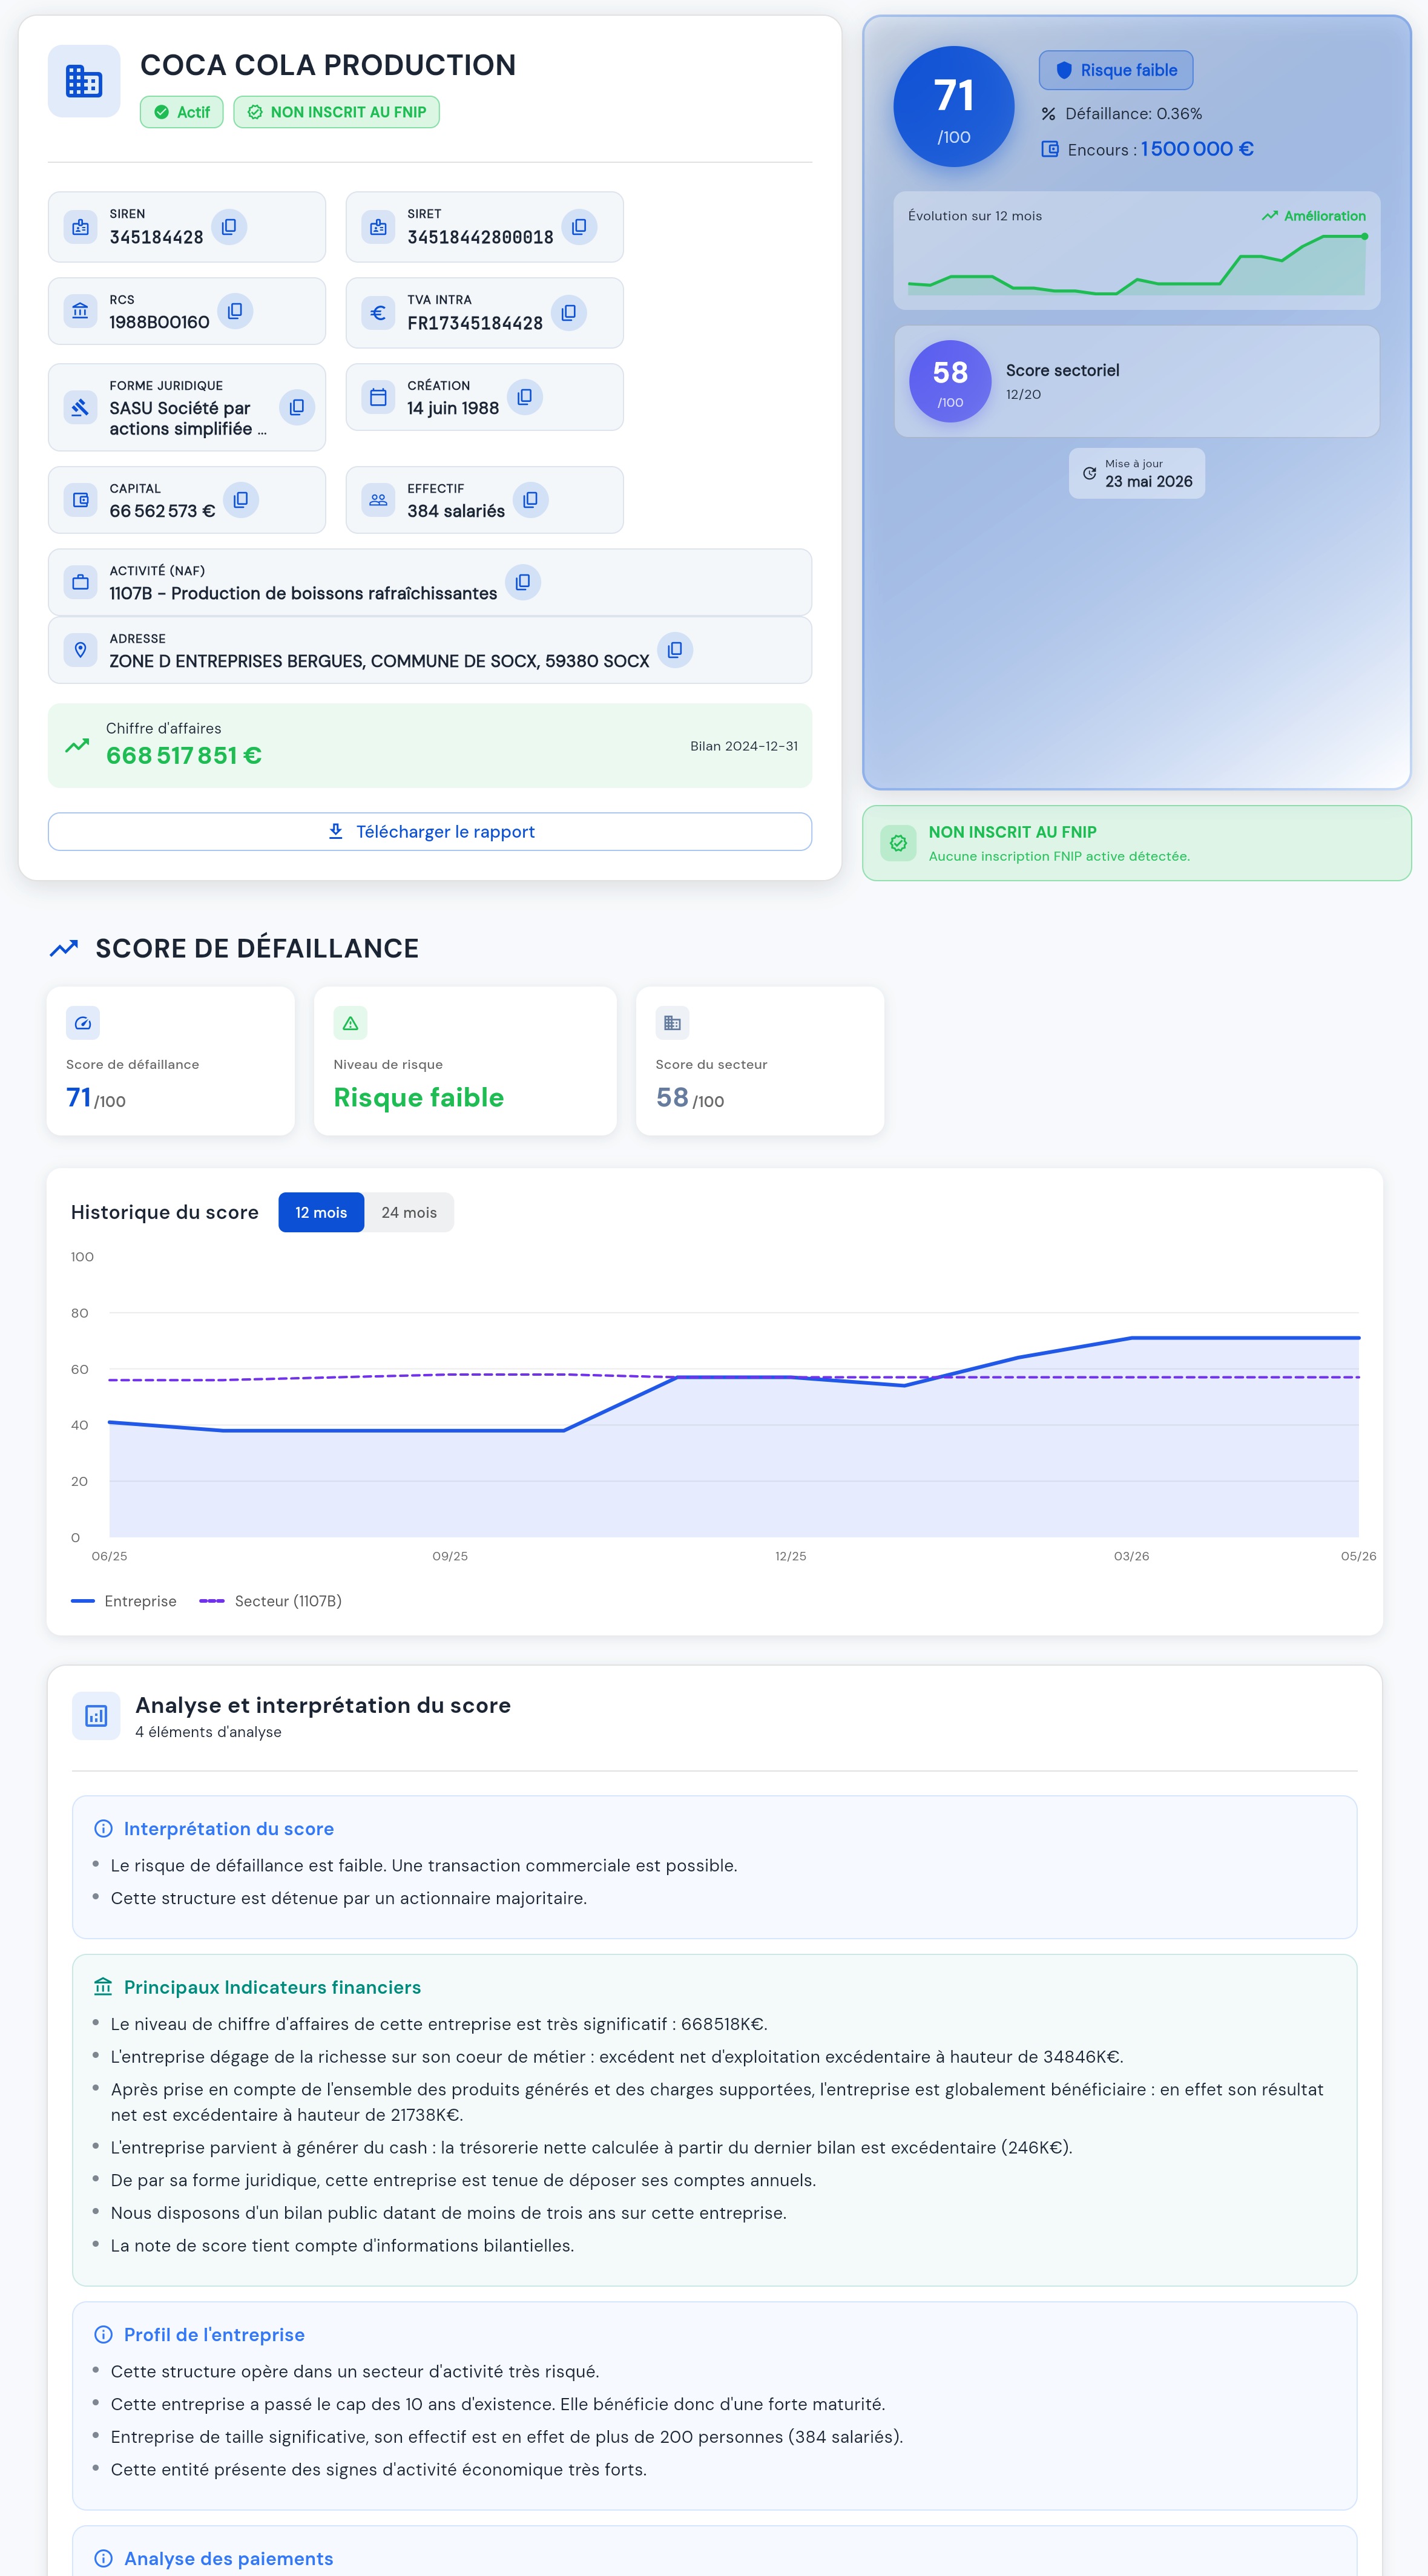Click the calendar icon of Création

[x=378, y=397]
